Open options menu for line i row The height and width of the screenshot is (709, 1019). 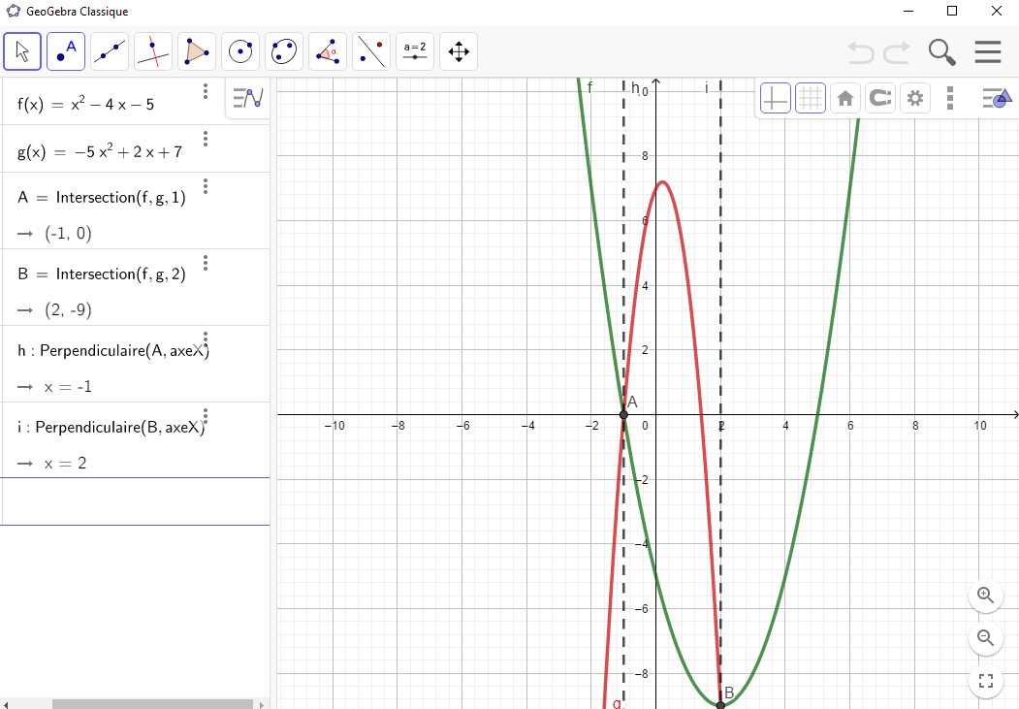point(206,416)
